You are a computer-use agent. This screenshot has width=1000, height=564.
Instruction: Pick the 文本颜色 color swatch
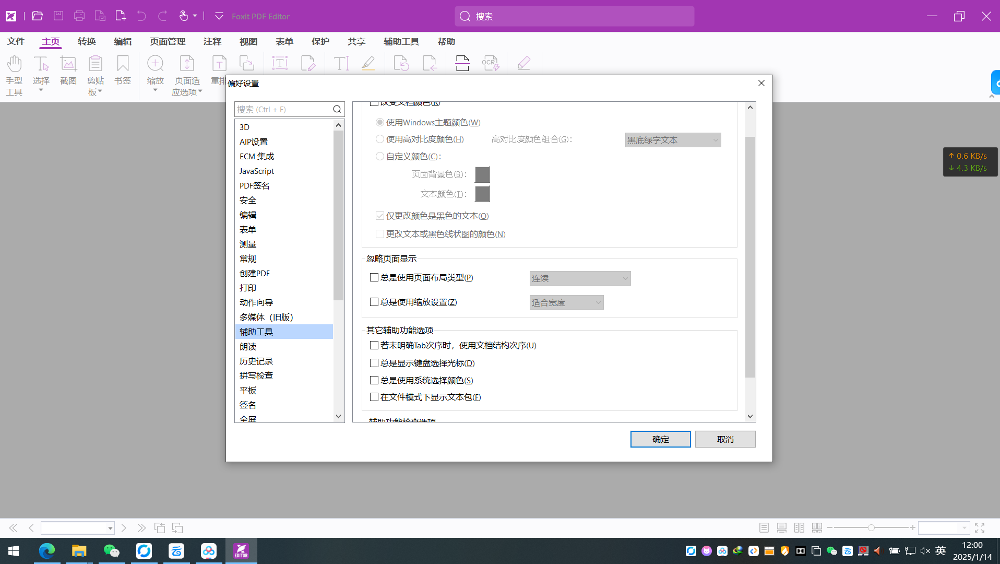coord(482,194)
